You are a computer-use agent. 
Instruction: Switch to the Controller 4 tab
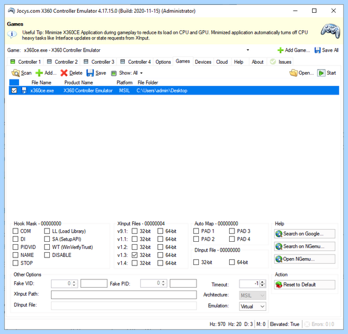136,61
